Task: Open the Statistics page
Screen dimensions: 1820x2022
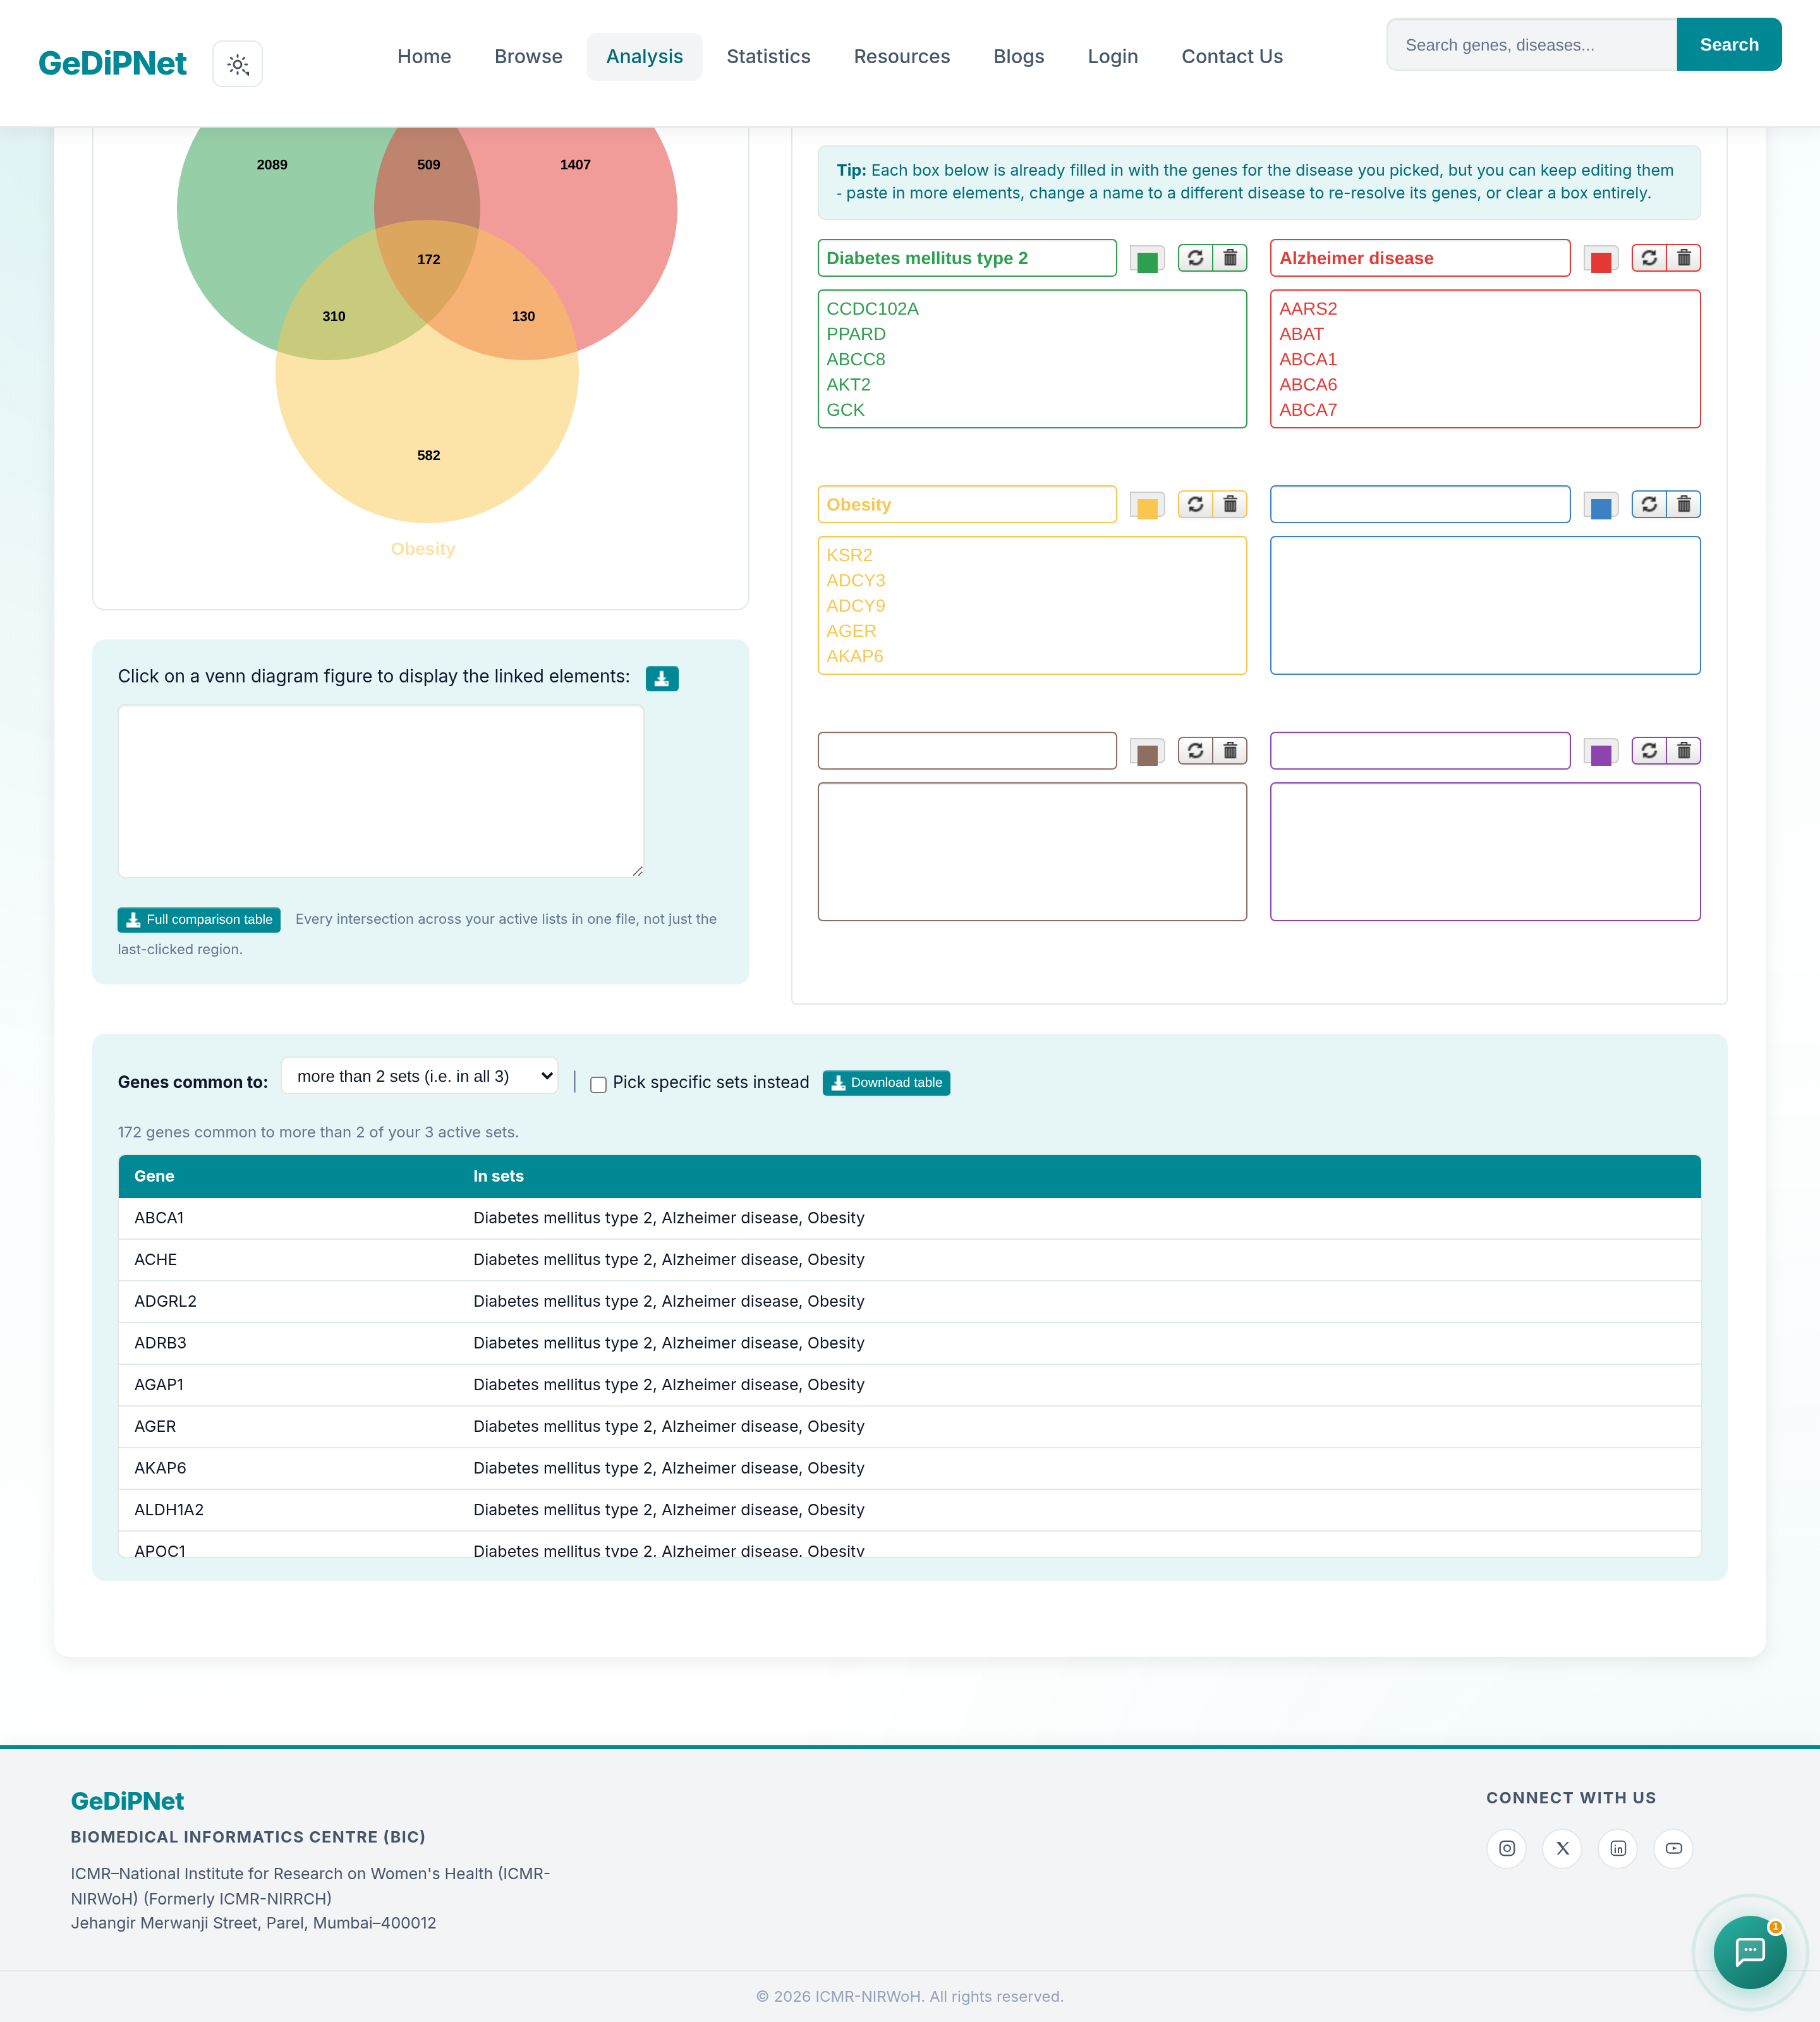Action: tap(768, 57)
